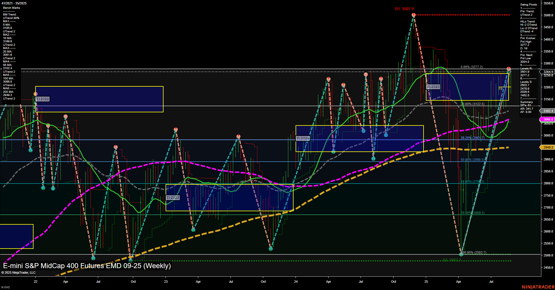Click the 2949.3 orange price axis marker

tap(548, 147)
